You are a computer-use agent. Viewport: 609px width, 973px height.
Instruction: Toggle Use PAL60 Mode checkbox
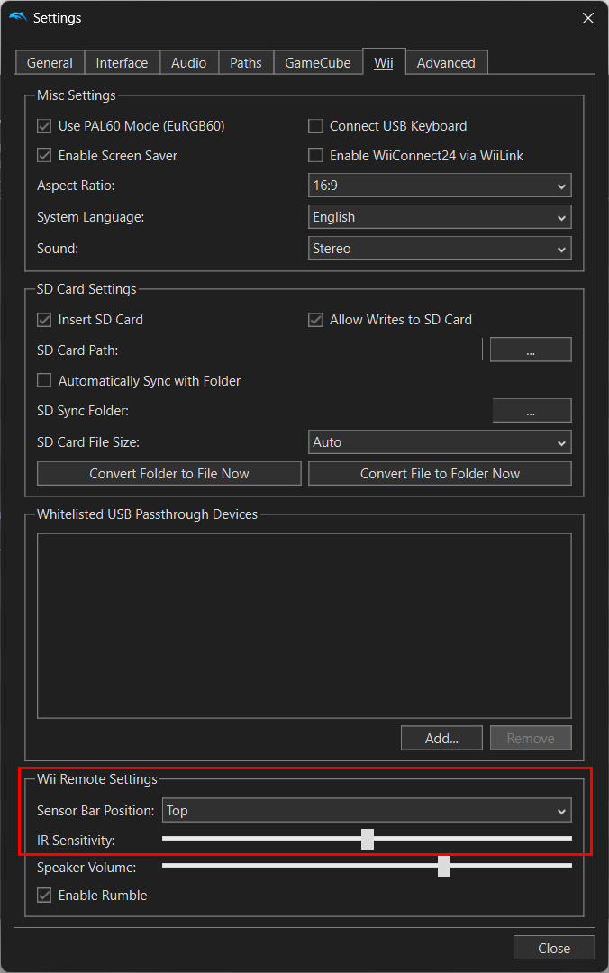pyautogui.click(x=44, y=126)
